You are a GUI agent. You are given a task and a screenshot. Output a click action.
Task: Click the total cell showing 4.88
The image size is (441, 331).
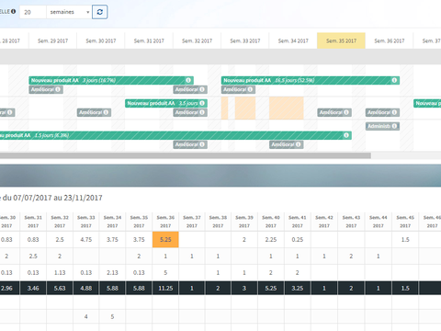pos(86,288)
